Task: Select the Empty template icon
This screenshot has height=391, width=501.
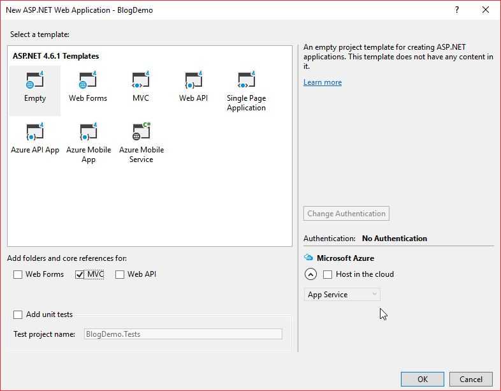Action: [34, 80]
